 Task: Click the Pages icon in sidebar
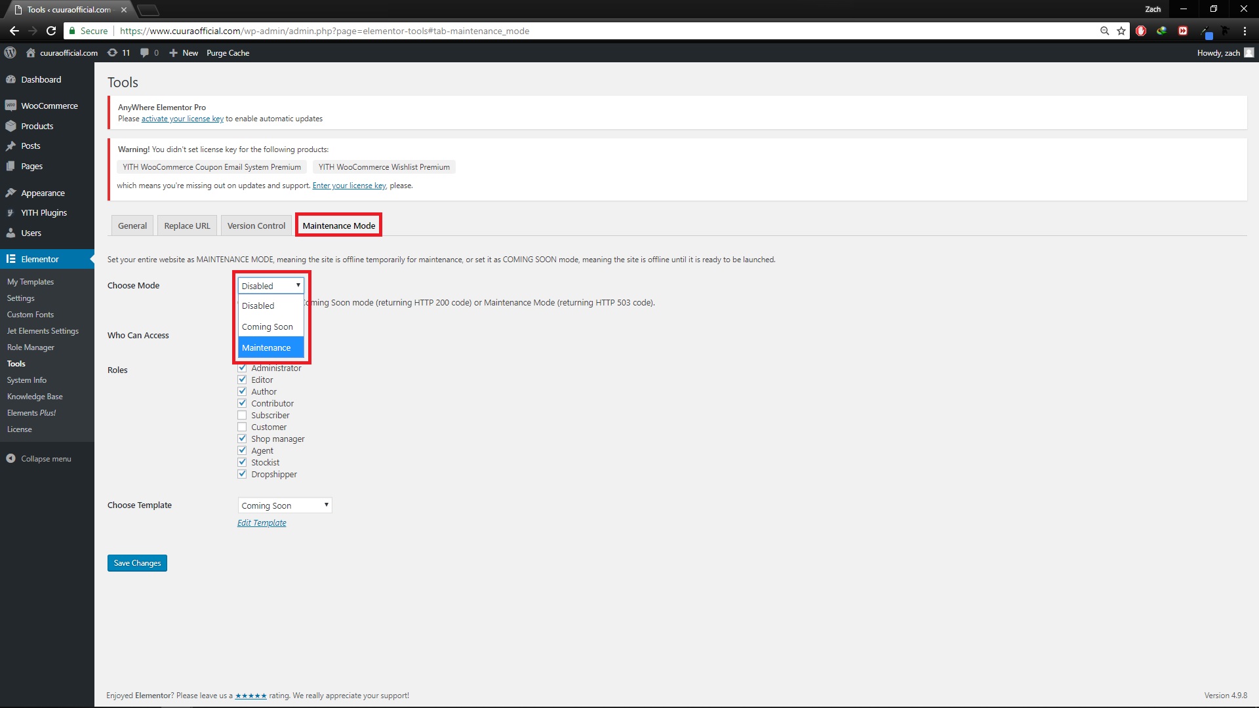10,167
